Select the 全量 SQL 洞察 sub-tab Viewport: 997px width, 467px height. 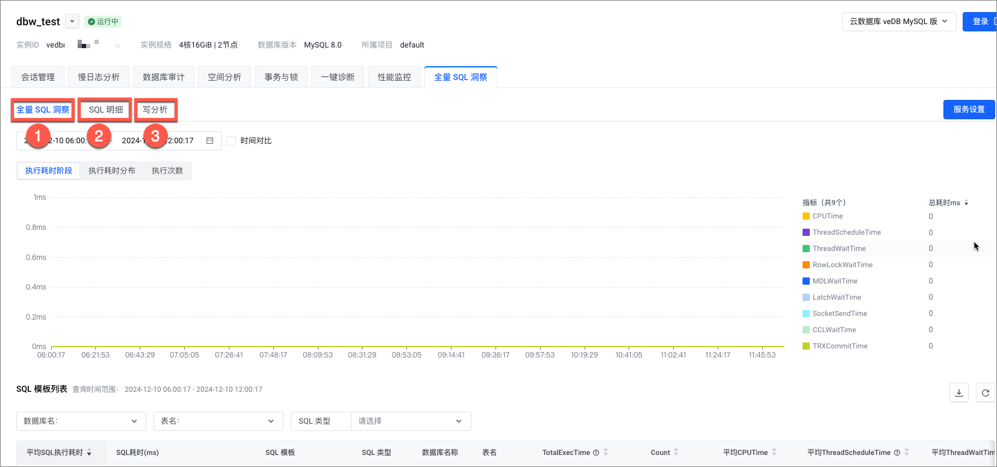[x=43, y=110]
